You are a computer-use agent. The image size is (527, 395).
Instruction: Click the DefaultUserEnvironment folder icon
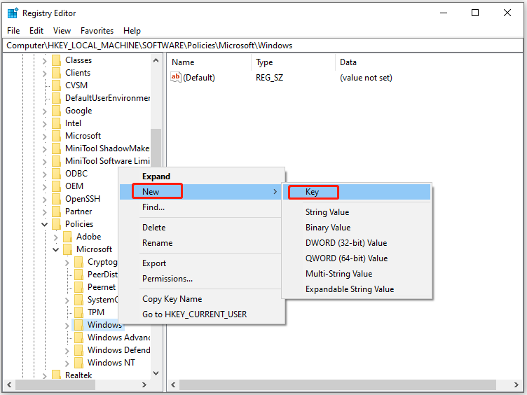pyautogui.click(x=57, y=98)
